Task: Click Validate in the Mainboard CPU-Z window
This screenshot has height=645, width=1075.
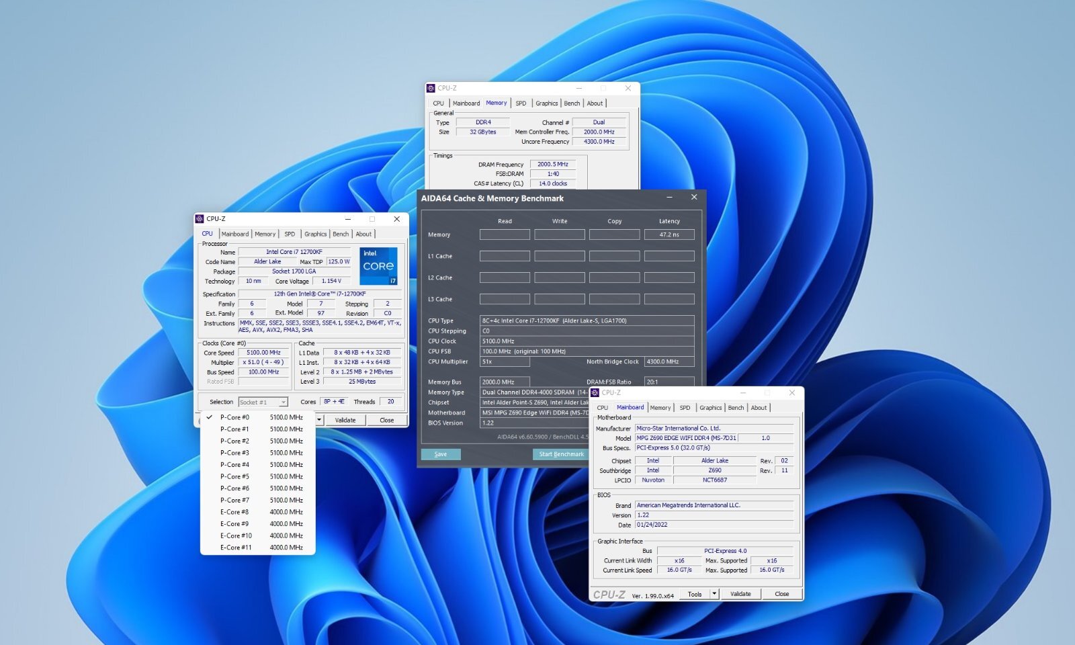Action: click(740, 594)
